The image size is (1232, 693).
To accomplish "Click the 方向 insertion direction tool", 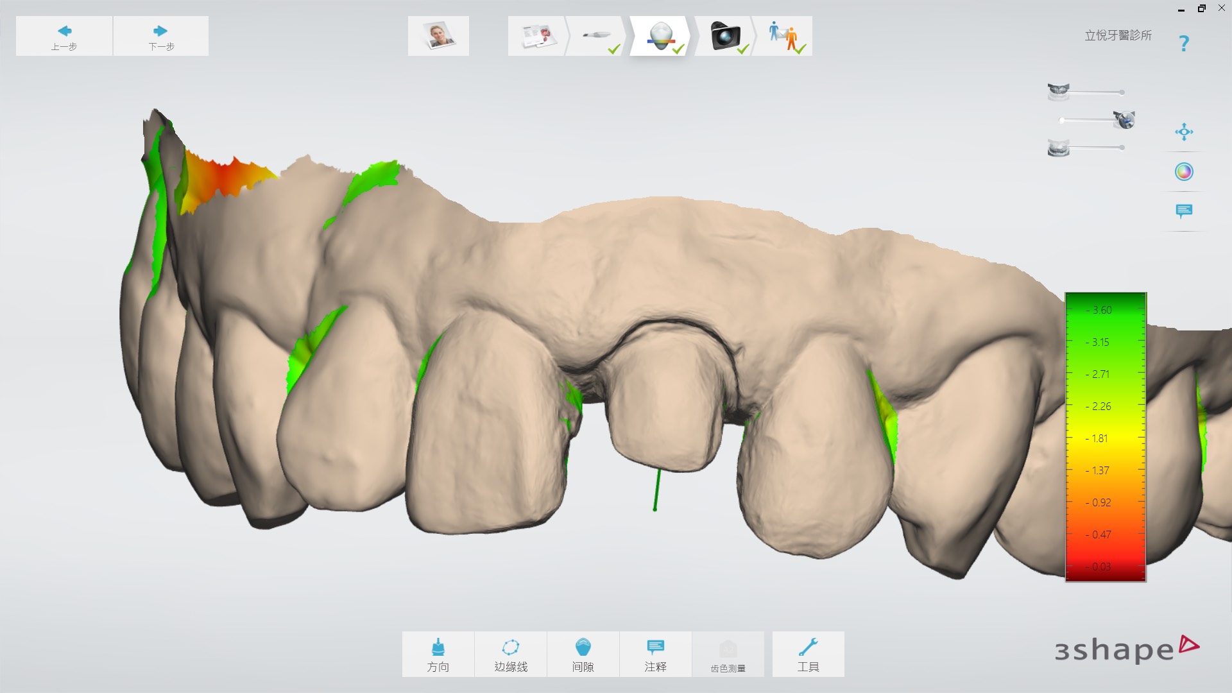I will 438,654.
